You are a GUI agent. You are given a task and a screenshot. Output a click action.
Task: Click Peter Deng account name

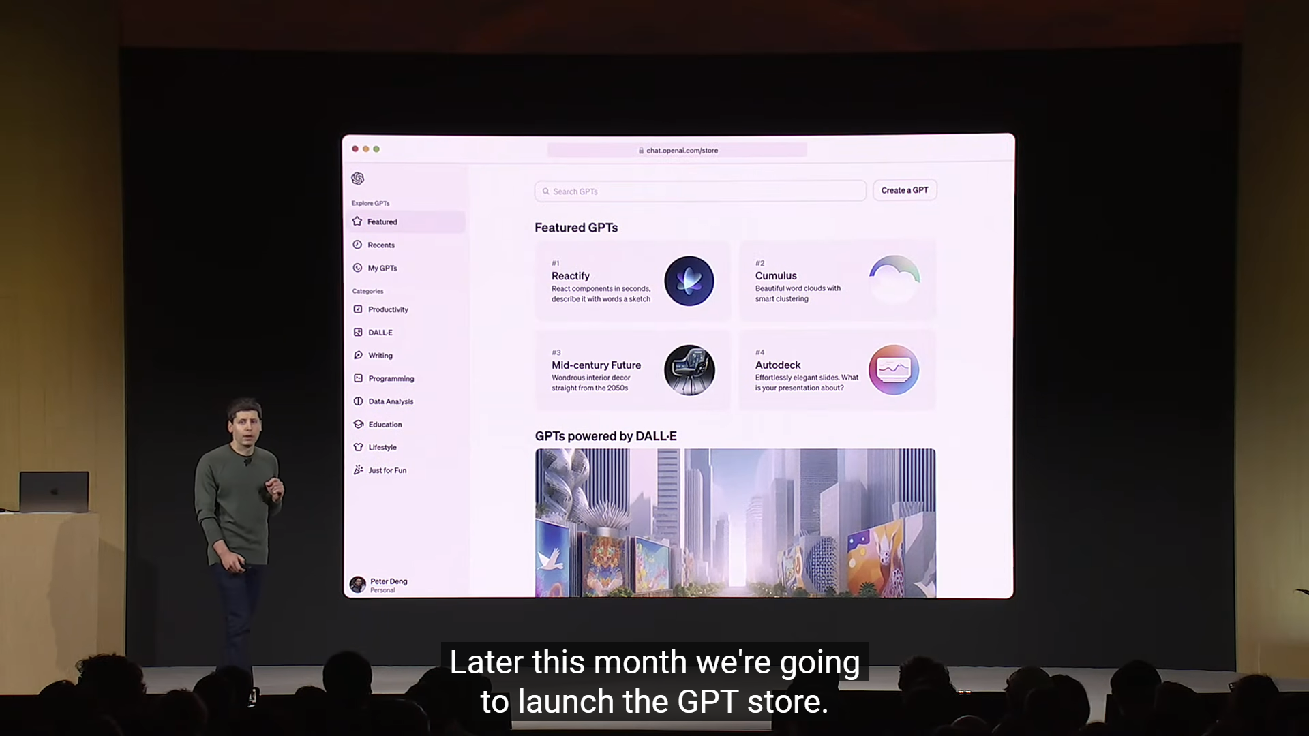point(389,581)
